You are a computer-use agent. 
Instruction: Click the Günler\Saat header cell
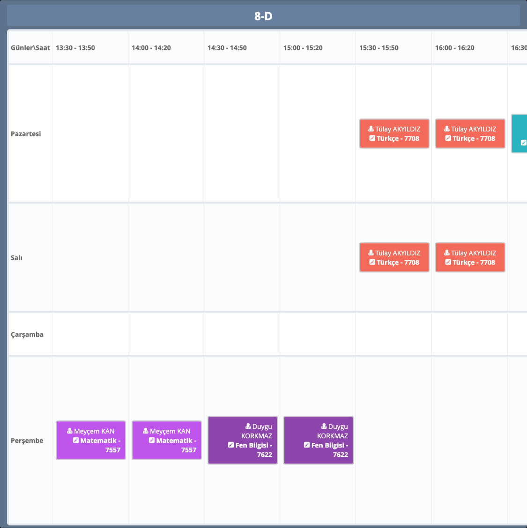(30, 48)
